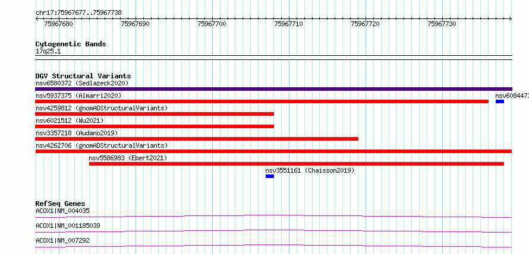Open the nsv5937375 (Almarri2020) label
529x254 pixels.
coord(78,96)
